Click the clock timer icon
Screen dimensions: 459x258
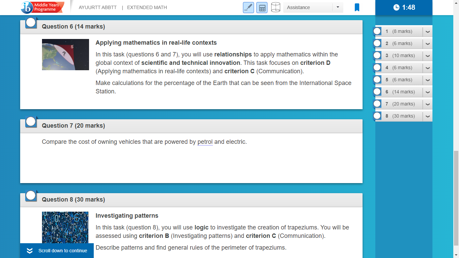tap(397, 7)
